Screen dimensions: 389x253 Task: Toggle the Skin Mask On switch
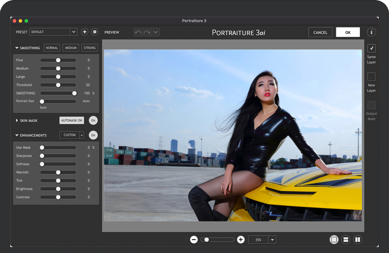coord(93,121)
